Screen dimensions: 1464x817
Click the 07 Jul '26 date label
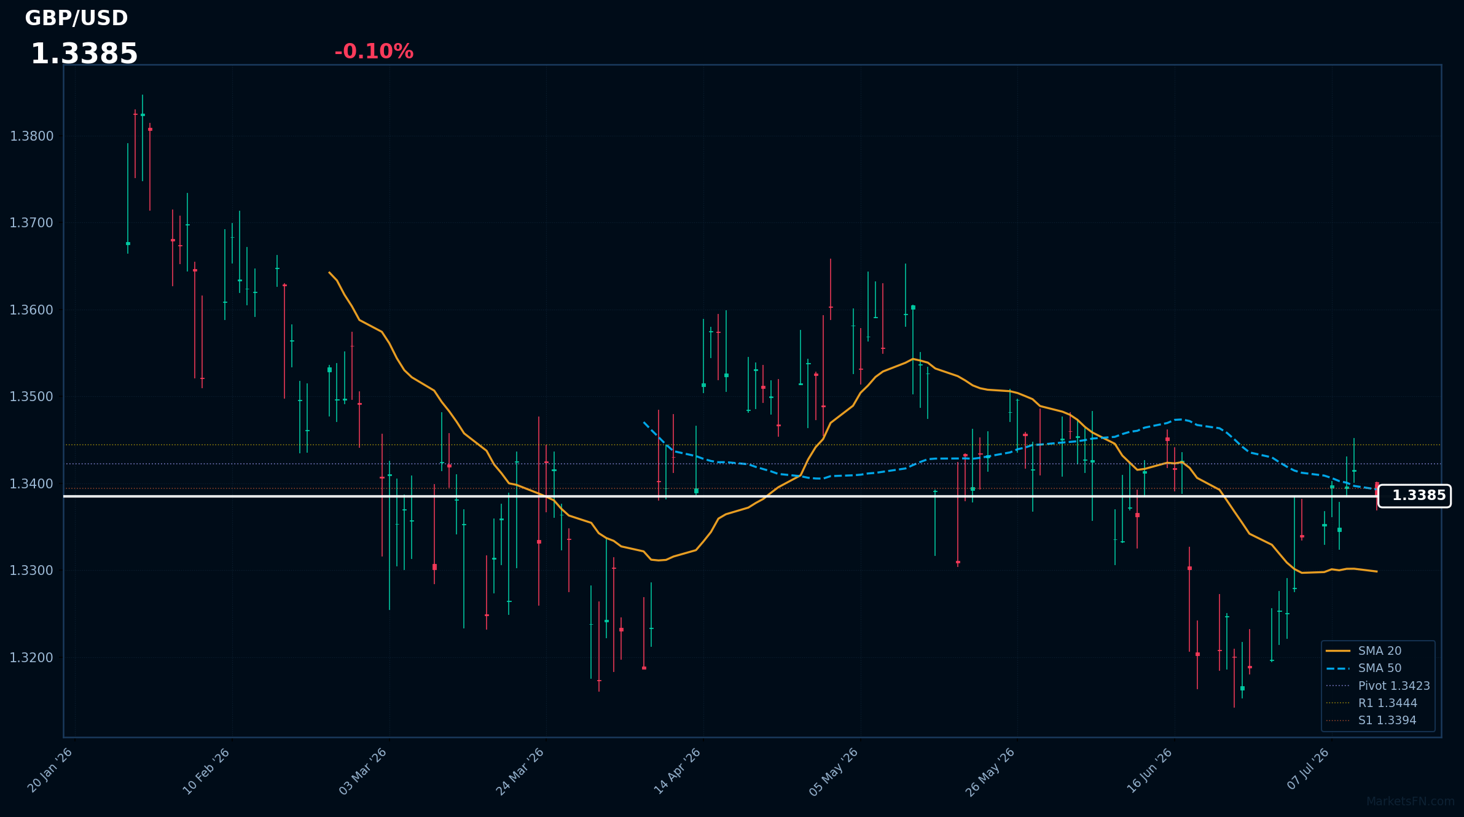[x=1308, y=770]
